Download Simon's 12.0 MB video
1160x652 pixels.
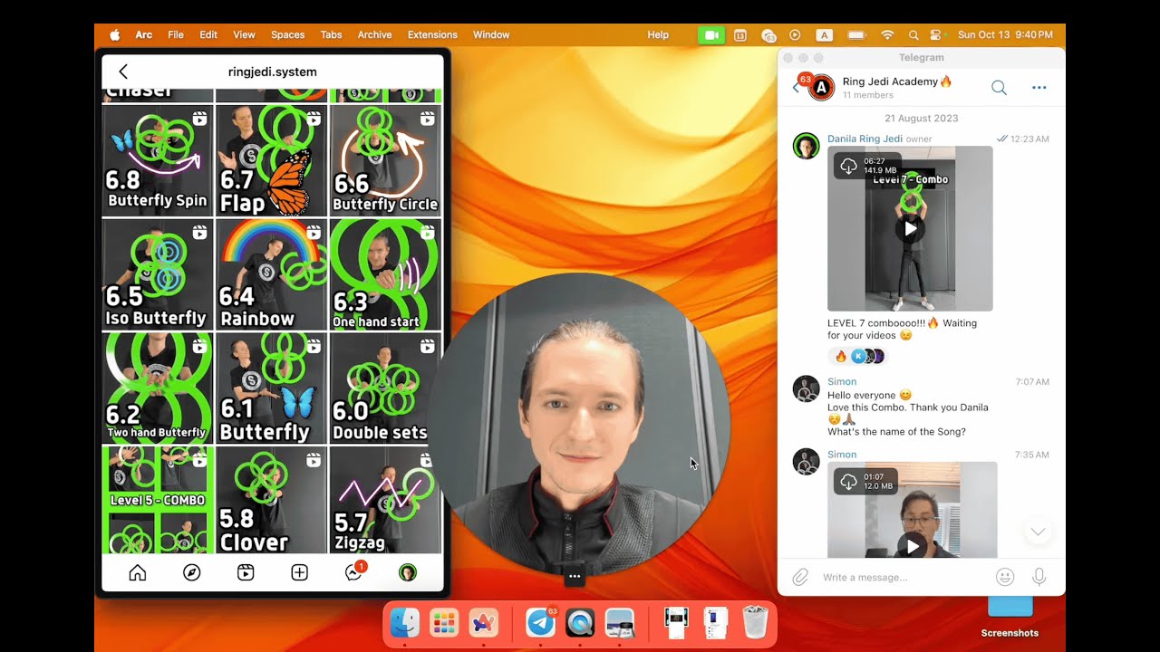849,482
